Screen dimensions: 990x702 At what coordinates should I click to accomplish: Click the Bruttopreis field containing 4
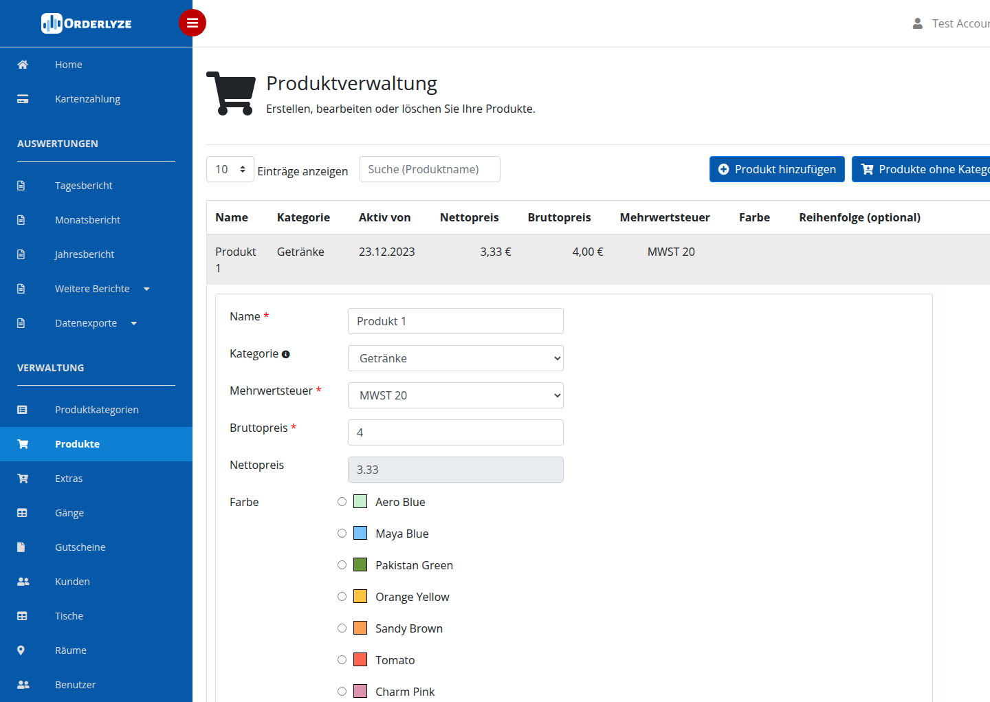pos(456,432)
